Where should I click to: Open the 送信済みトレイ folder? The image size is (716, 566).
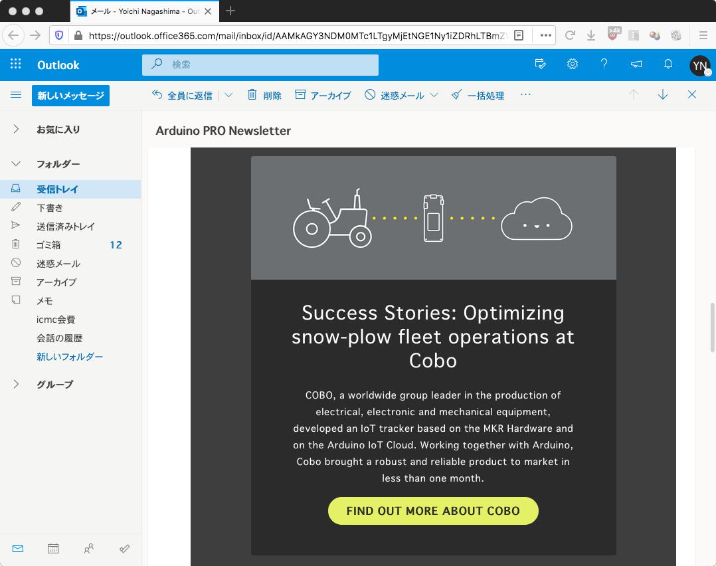click(x=66, y=227)
